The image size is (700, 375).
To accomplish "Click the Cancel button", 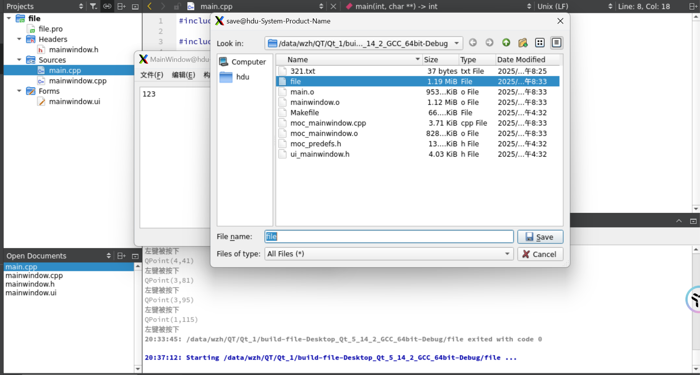I will (x=540, y=254).
